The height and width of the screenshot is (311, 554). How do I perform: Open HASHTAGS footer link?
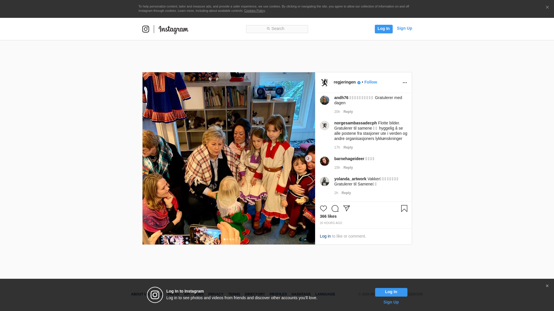[x=301, y=294]
